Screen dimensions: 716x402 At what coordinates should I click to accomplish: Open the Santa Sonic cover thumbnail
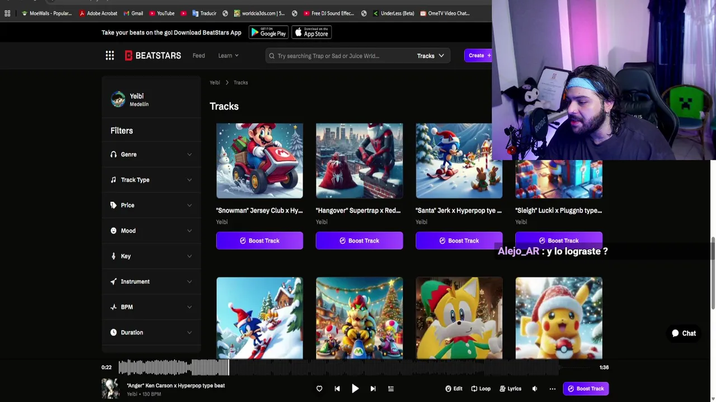(459, 161)
